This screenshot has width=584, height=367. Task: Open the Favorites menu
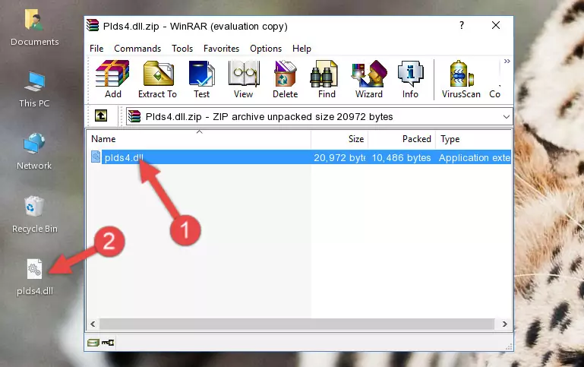(221, 49)
